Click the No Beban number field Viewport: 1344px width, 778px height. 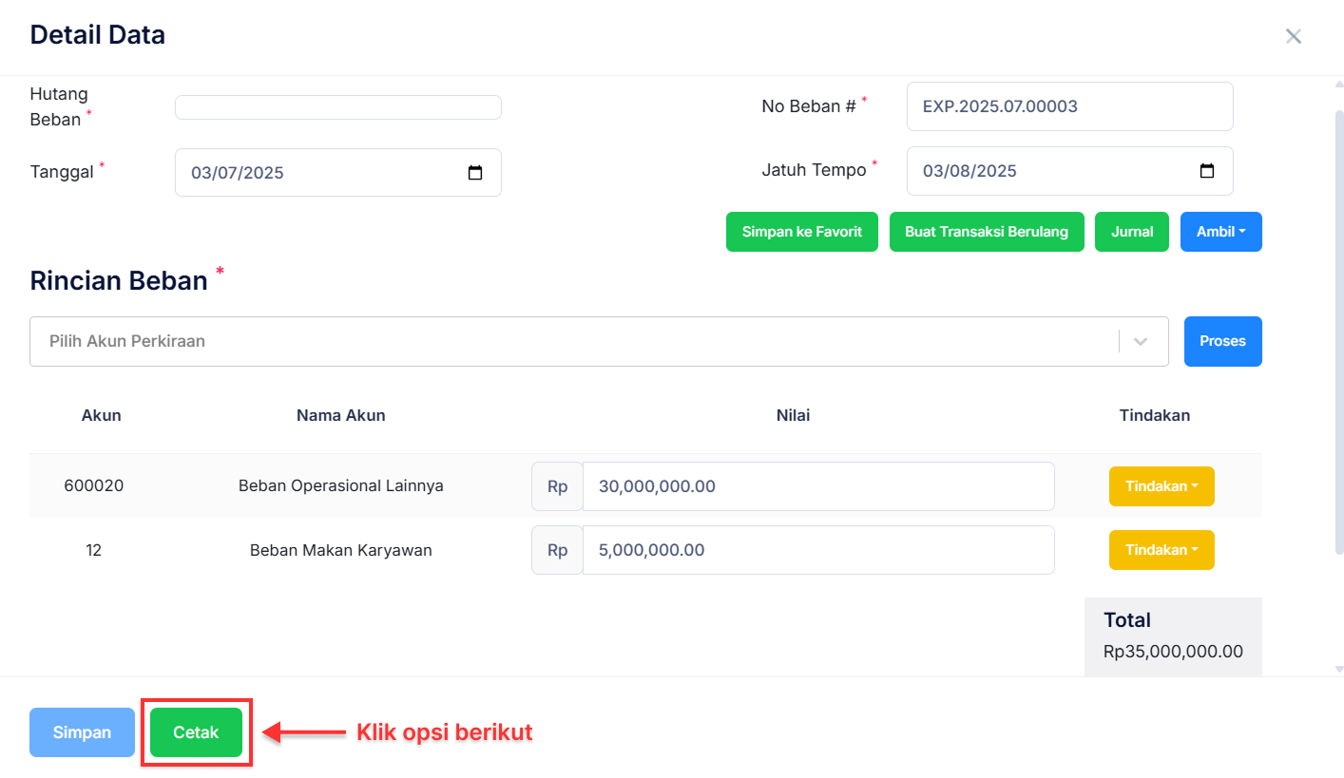[1069, 106]
